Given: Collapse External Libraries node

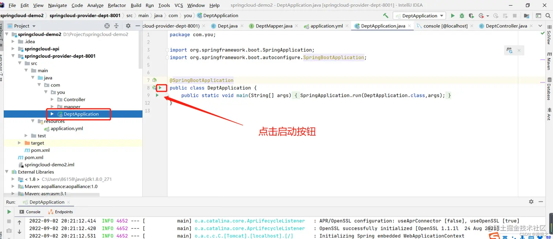Looking at the screenshot, I should (x=7, y=172).
